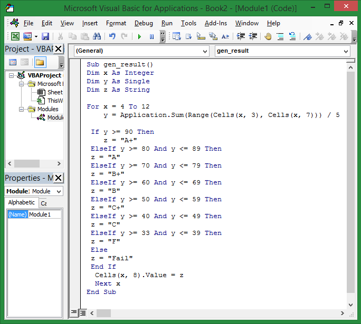Click the Cut scissors icon

pyautogui.click(x=60, y=36)
